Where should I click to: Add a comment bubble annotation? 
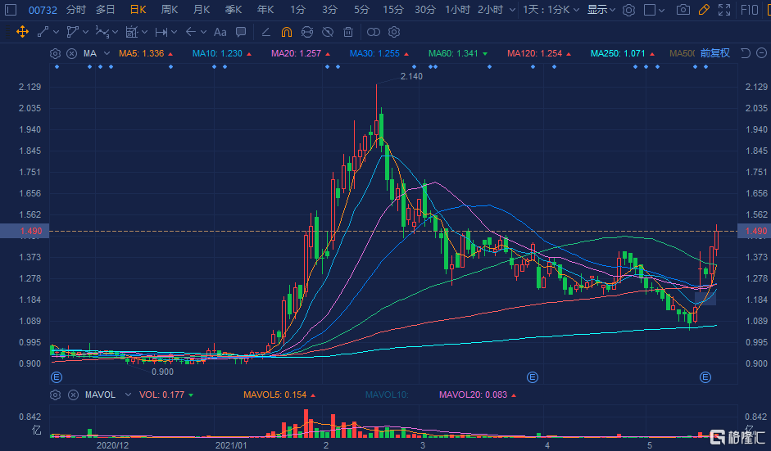pyautogui.click(x=240, y=32)
